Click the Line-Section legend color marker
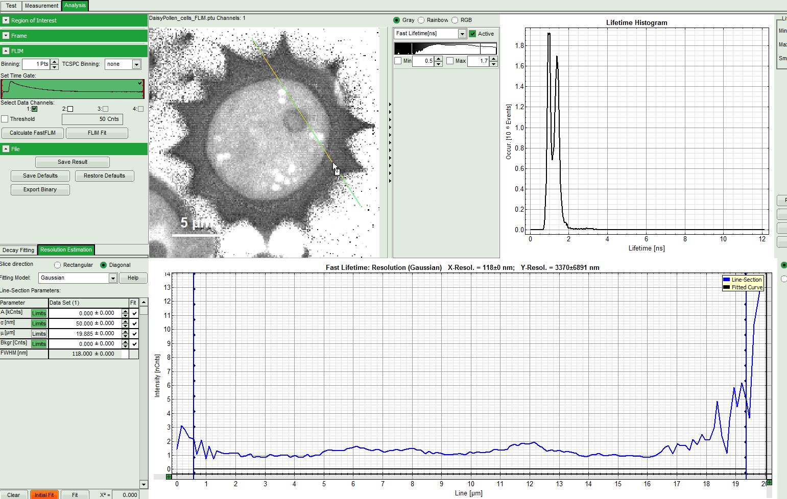 (x=726, y=280)
